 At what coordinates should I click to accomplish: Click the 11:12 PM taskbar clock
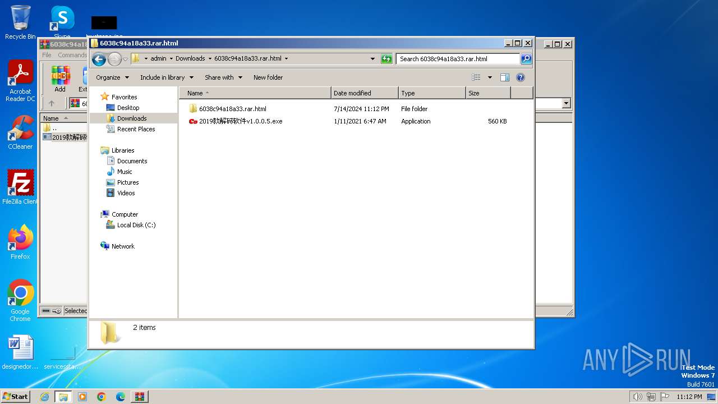[689, 397]
